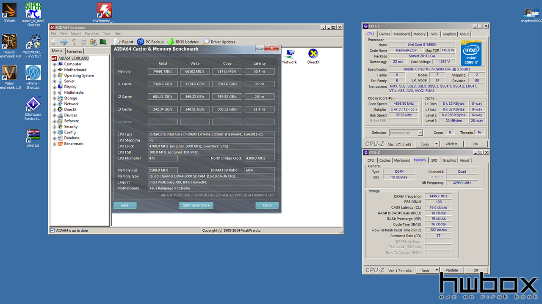Image resolution: width=542 pixels, height=304 pixels.
Task: Click the Intel Core i7 logo in CPU-Z
Action: point(471,53)
